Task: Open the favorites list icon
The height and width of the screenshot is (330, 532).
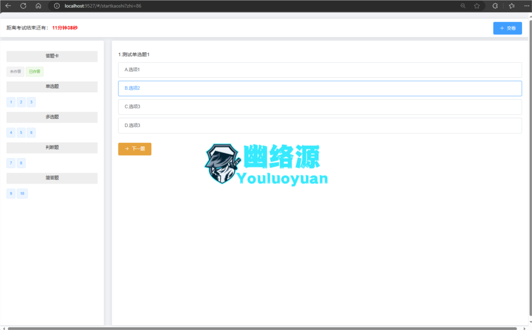Action: coord(512,6)
